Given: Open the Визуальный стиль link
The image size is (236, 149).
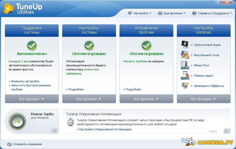Looking at the screenshot, I should [207, 55].
